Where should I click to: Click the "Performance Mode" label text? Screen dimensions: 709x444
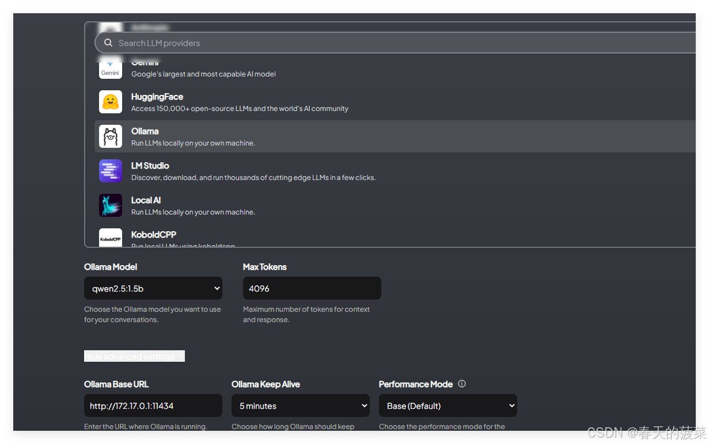416,384
